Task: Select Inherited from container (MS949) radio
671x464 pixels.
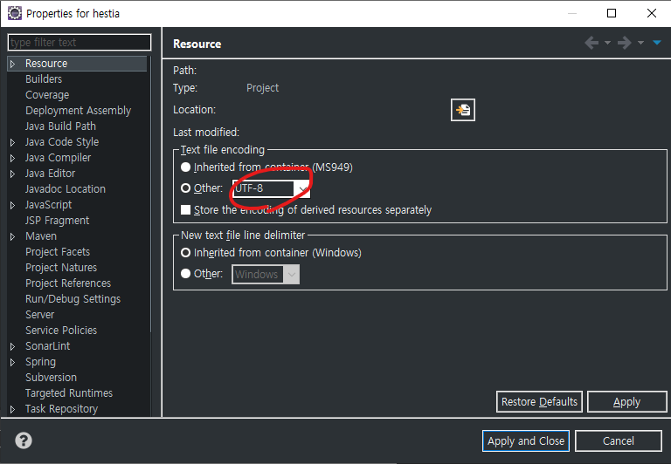Action: tap(185, 167)
